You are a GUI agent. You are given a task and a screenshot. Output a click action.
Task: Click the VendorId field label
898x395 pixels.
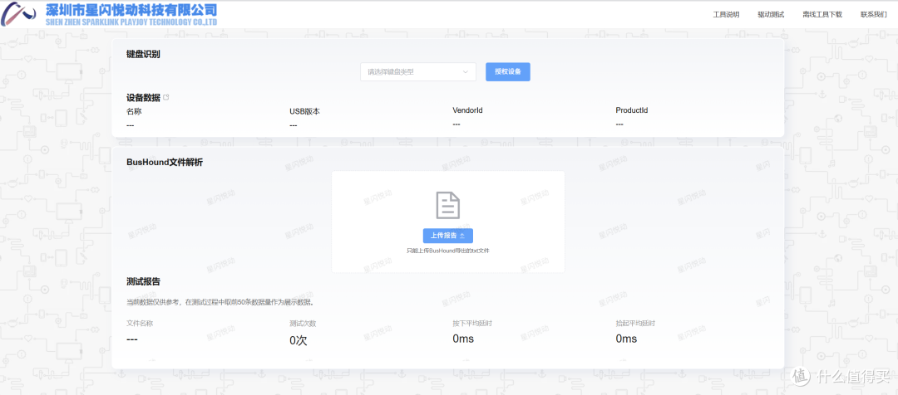467,110
